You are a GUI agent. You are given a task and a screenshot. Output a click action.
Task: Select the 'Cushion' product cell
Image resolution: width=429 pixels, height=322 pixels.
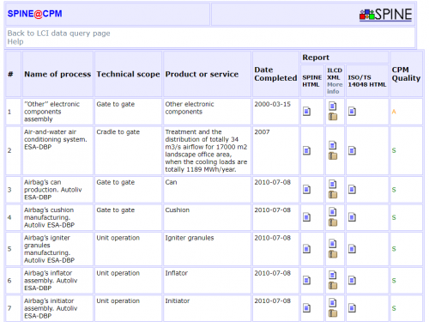207,217
